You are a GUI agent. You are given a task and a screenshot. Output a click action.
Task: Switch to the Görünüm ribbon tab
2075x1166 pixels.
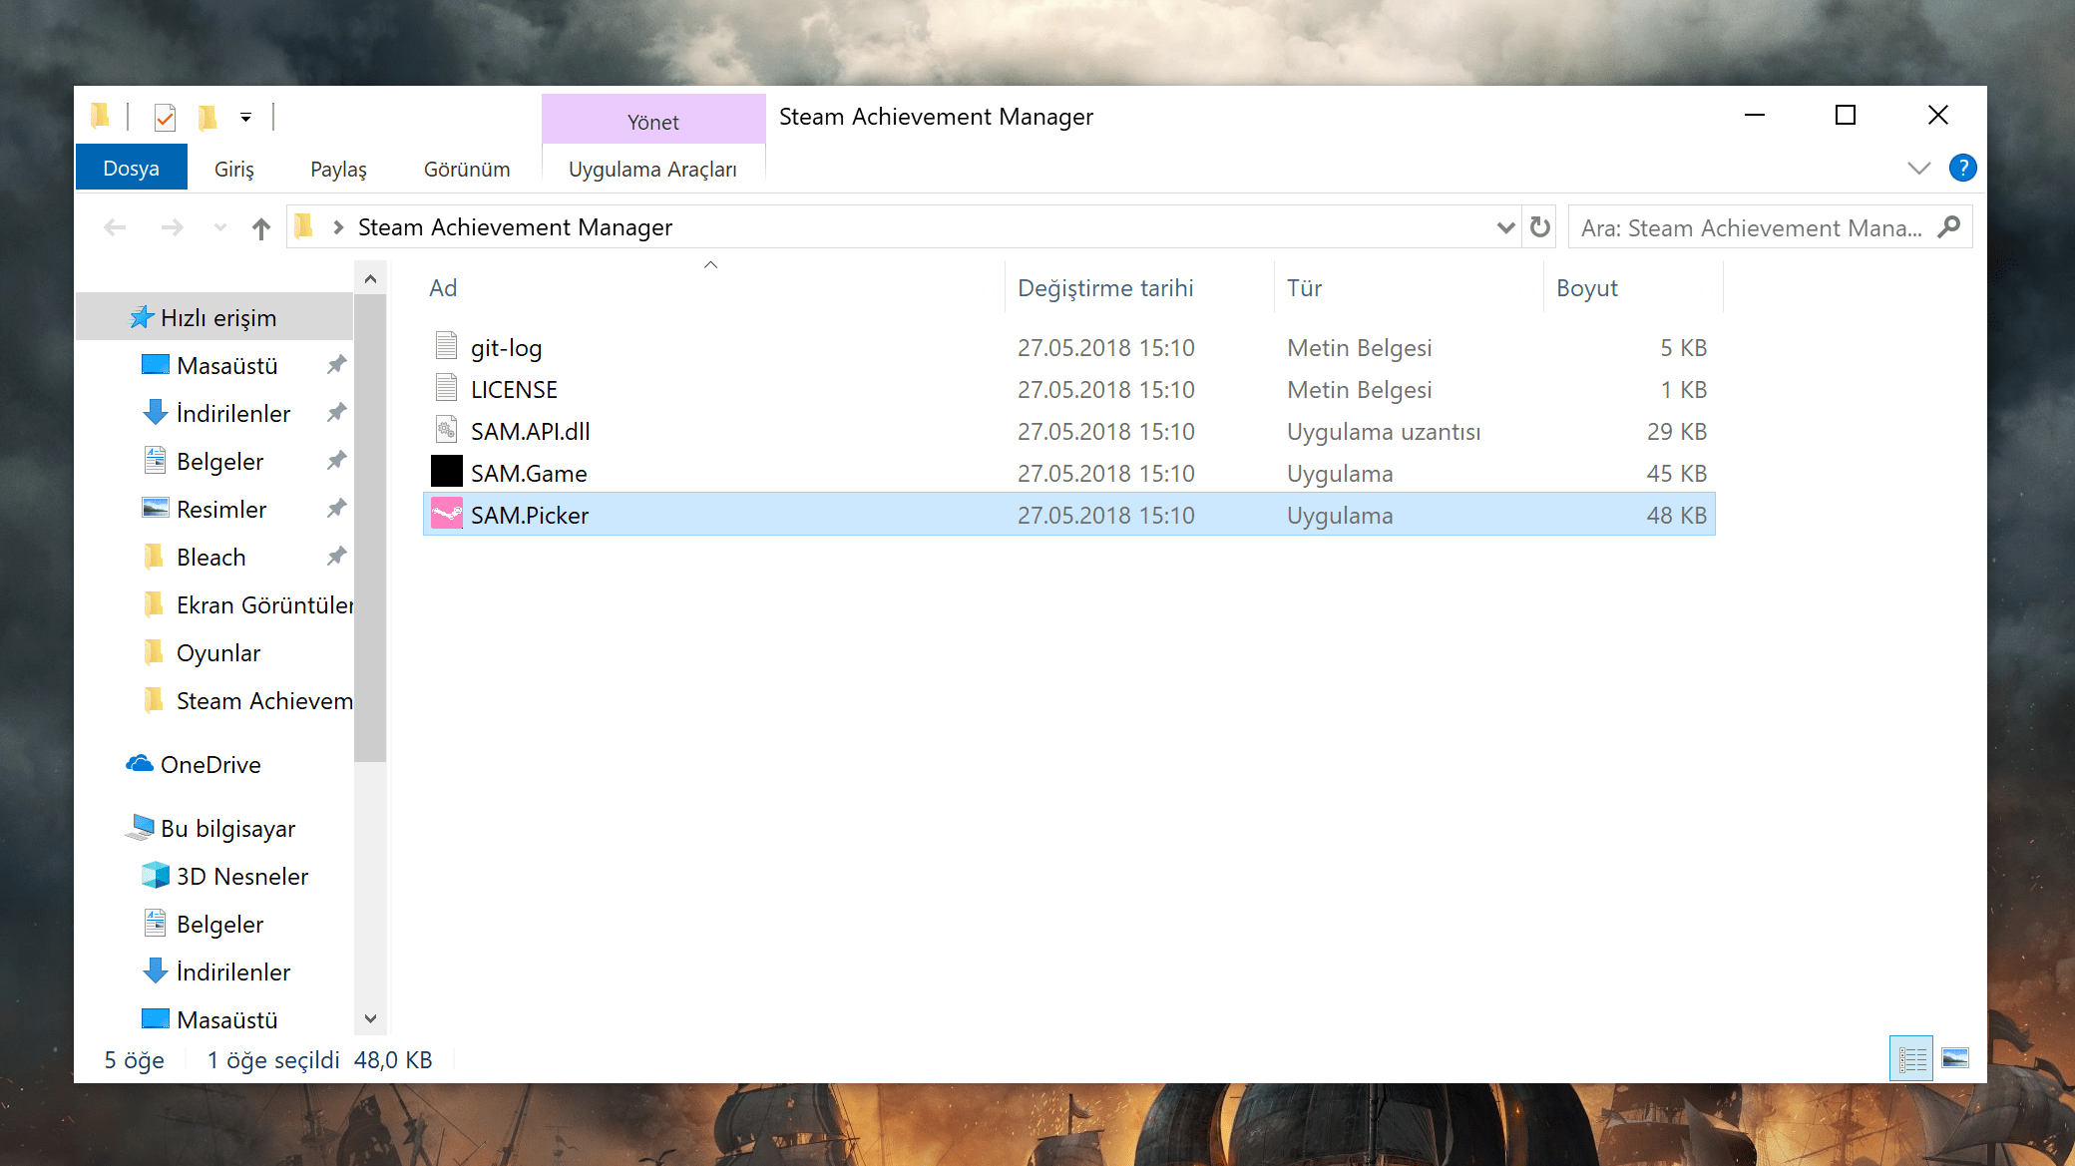pyautogui.click(x=466, y=169)
